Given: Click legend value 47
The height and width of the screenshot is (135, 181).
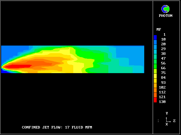Looking at the screenshot, I should pos(163,58).
